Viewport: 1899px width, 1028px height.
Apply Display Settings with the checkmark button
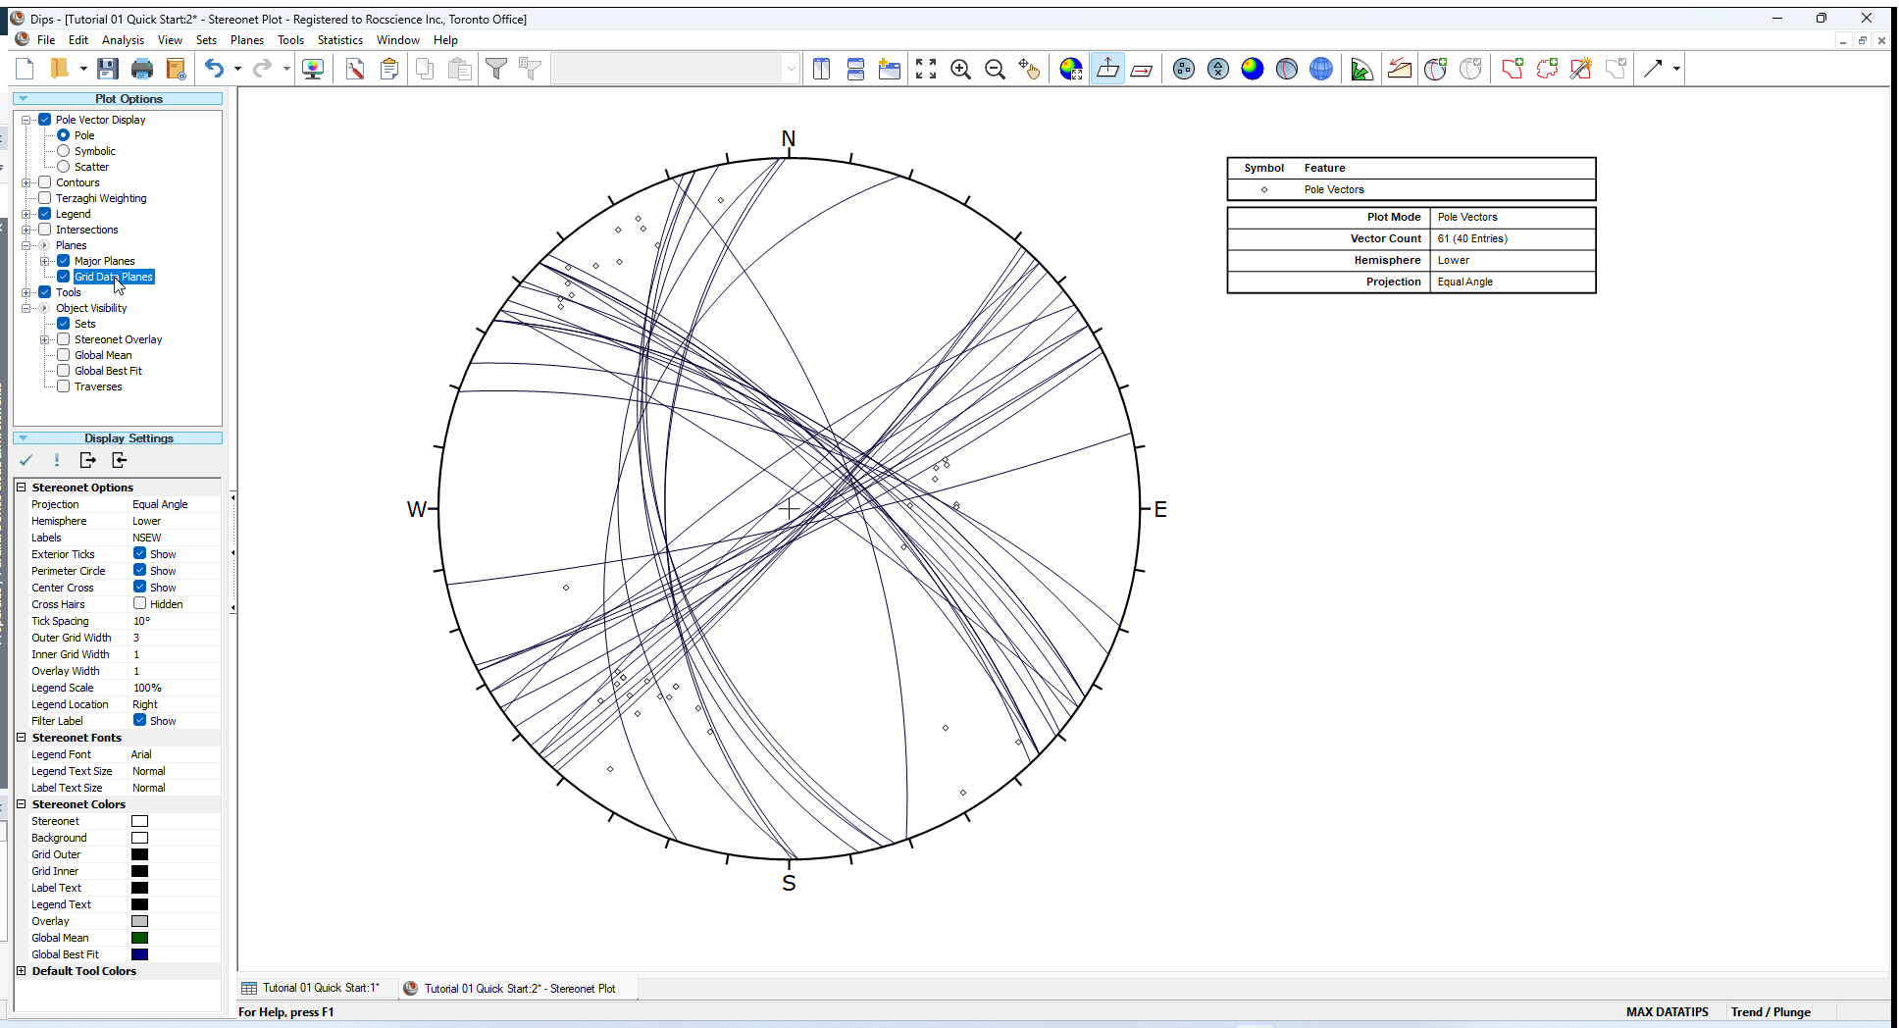[x=26, y=460]
